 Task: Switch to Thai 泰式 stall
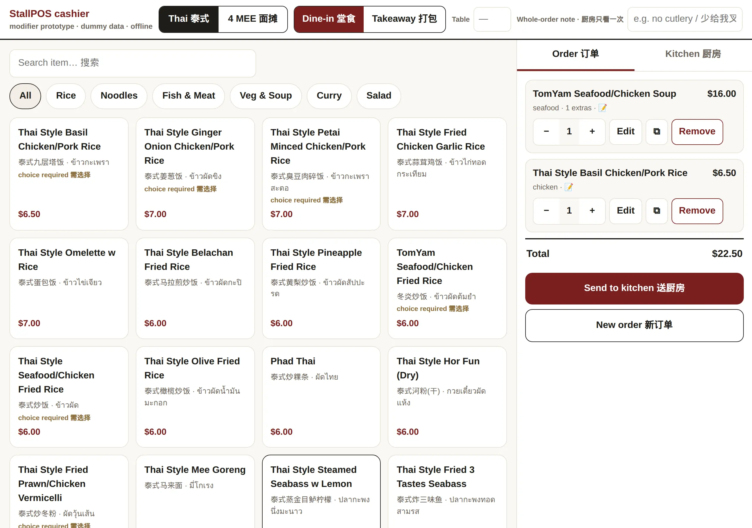coord(189,19)
